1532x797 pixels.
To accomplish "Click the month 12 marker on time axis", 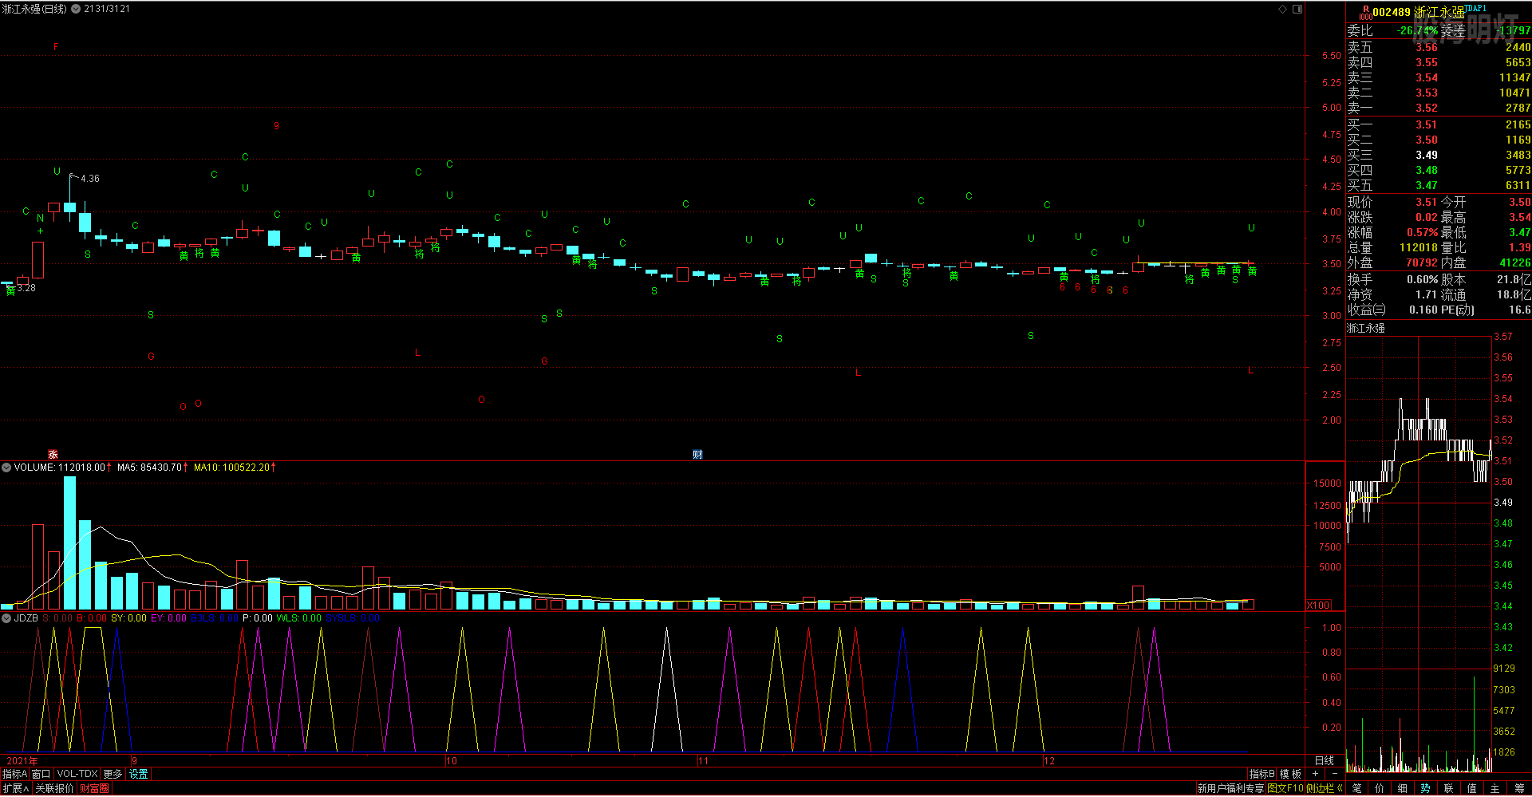I will coord(1049,761).
